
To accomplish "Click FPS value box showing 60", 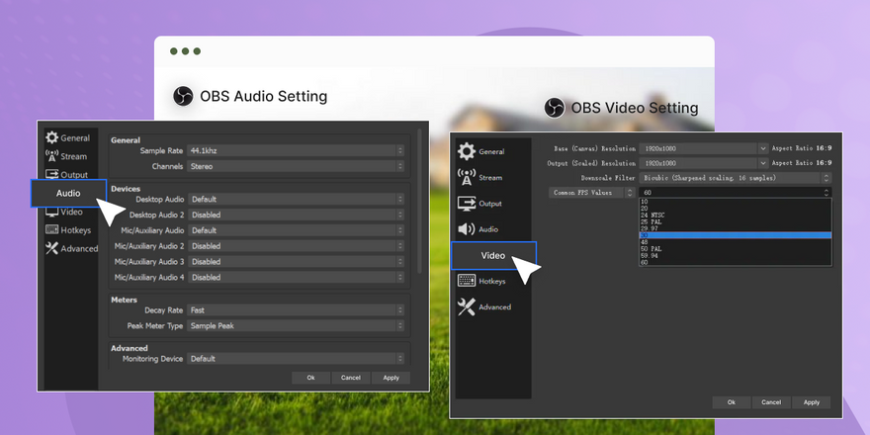I will click(736, 193).
